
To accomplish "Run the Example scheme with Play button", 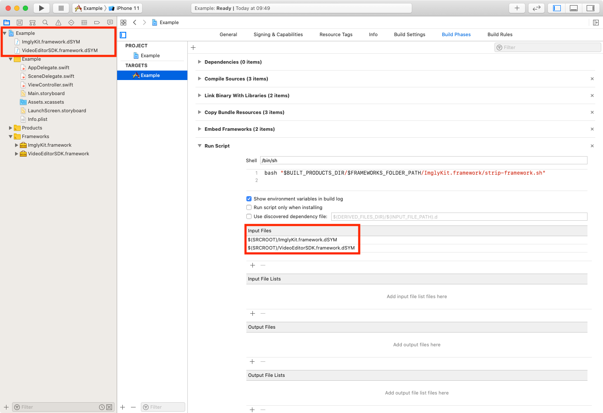I will (x=41, y=8).
